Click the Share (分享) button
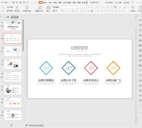Image resolution: width=142 pixels, height=128 pixels. coord(118,2)
